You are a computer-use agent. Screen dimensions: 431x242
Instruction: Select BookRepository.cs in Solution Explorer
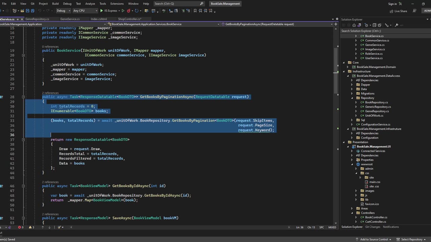376,102
